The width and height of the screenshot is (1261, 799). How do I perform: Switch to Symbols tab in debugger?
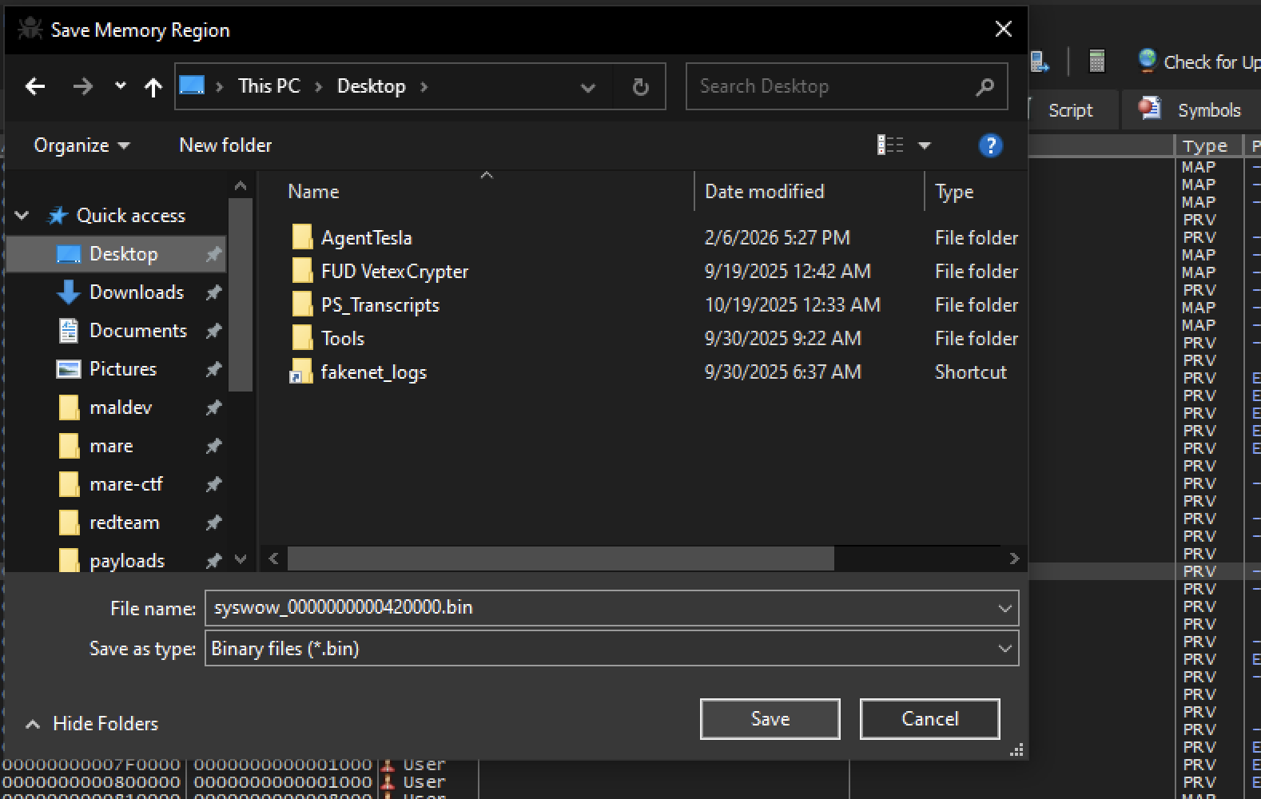pyautogui.click(x=1191, y=110)
